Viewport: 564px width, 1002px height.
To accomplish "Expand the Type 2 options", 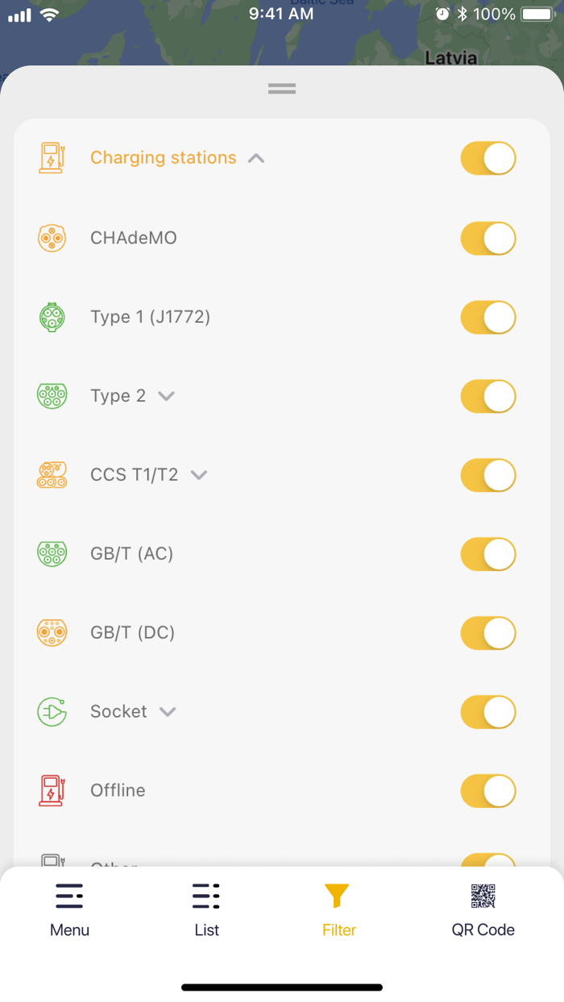I will tap(166, 395).
